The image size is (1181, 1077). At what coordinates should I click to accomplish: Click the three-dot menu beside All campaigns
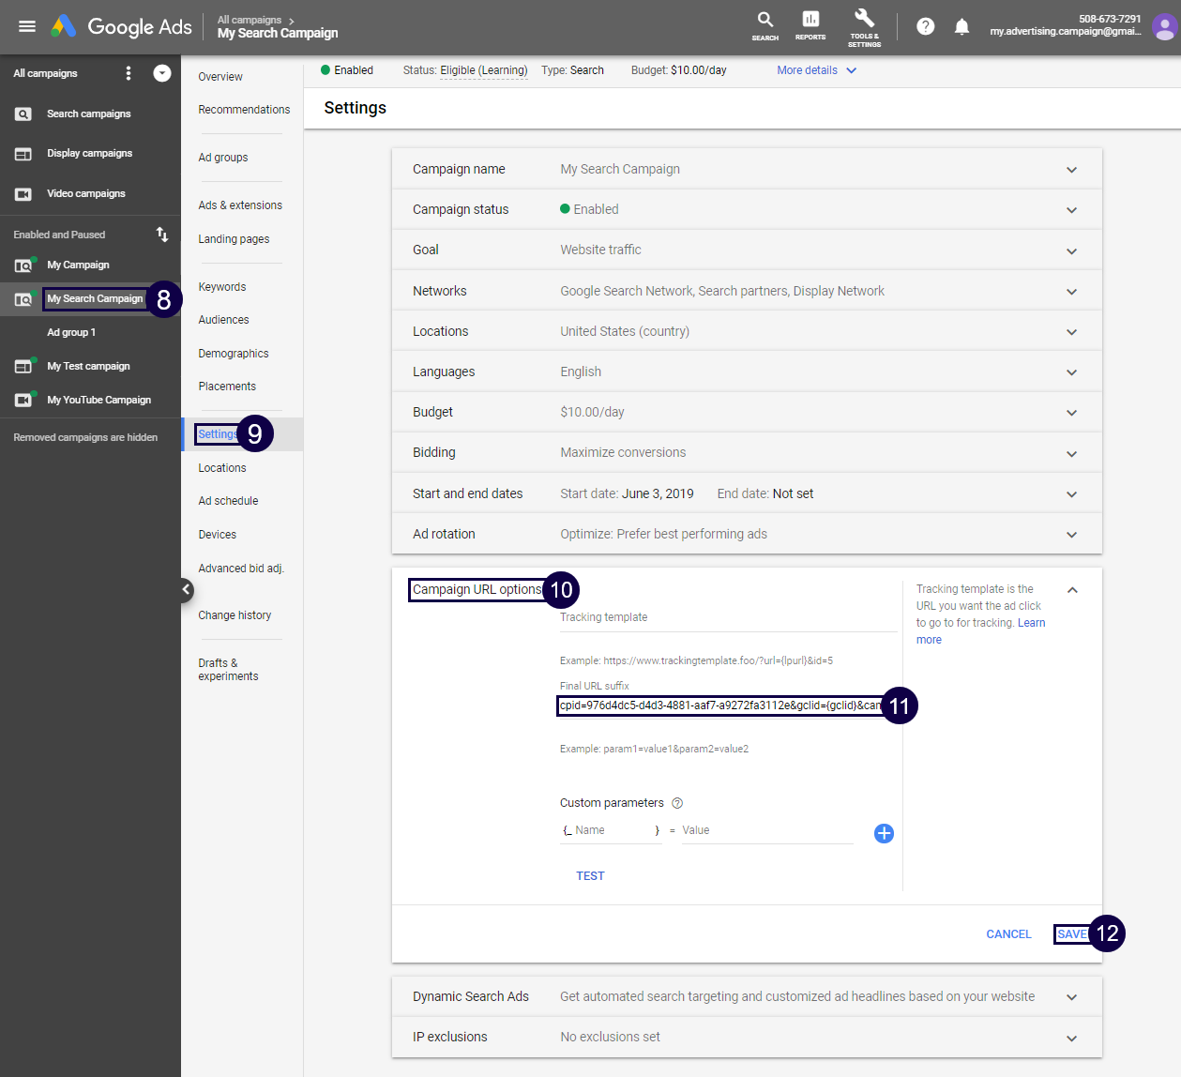tap(129, 73)
